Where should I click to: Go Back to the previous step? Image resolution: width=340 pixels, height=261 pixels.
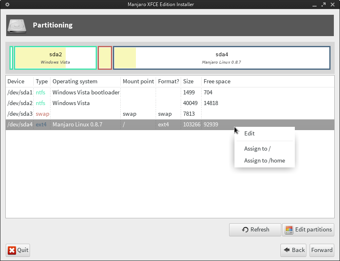click(x=293, y=250)
